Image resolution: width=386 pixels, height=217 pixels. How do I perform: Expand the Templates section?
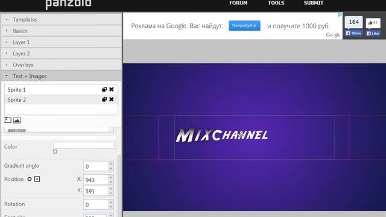(x=61, y=19)
